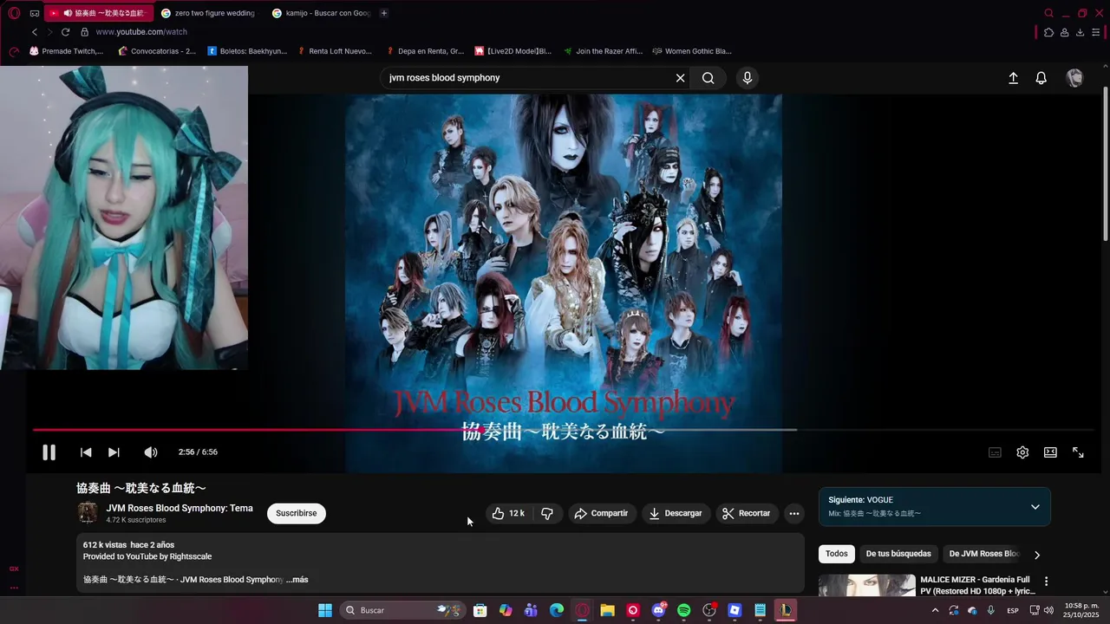Image resolution: width=1110 pixels, height=624 pixels.
Task: Show more filter chips with right arrow
Action: 1036,555
